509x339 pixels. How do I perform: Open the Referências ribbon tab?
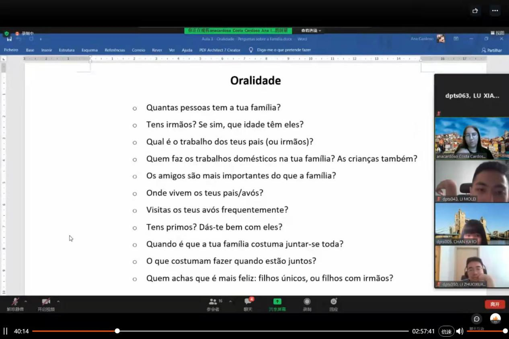[115, 50]
